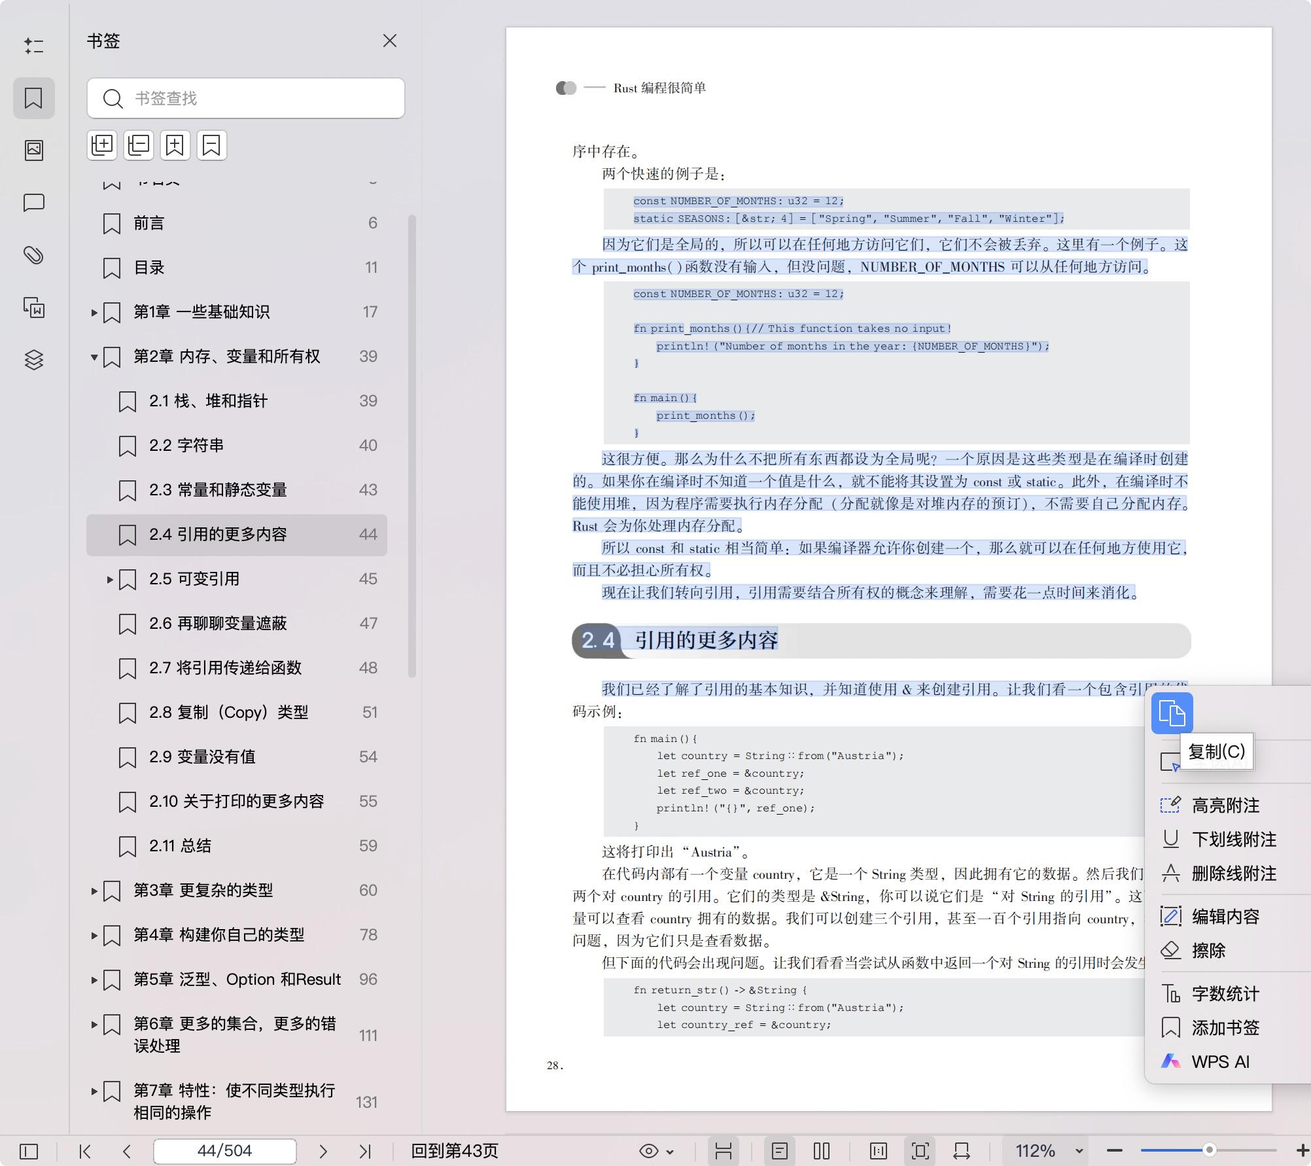Click the delete bookmark icon
Screen dimensions: 1311x1166
pos(211,145)
